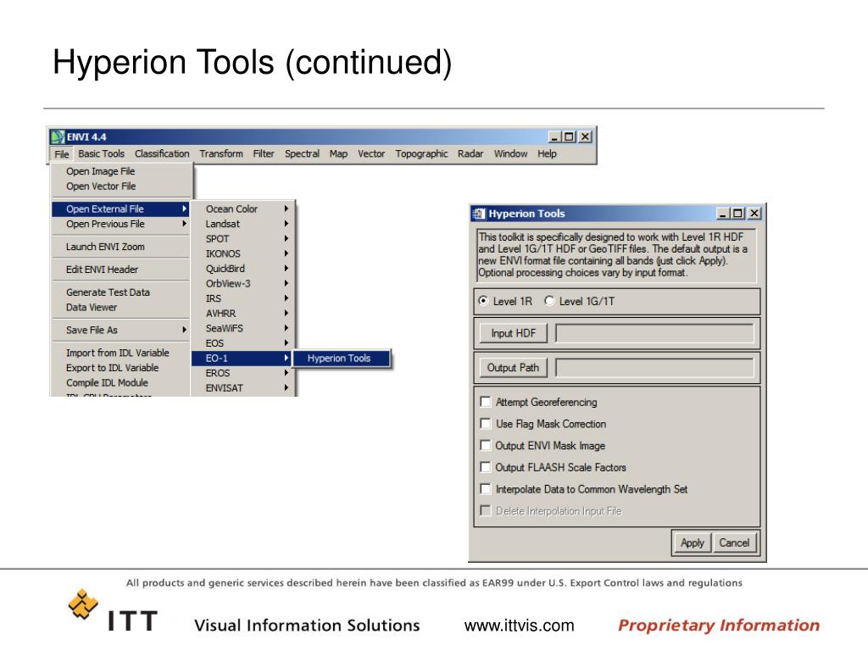Choose Compile IDL Module
868x651 pixels.
click(121, 382)
